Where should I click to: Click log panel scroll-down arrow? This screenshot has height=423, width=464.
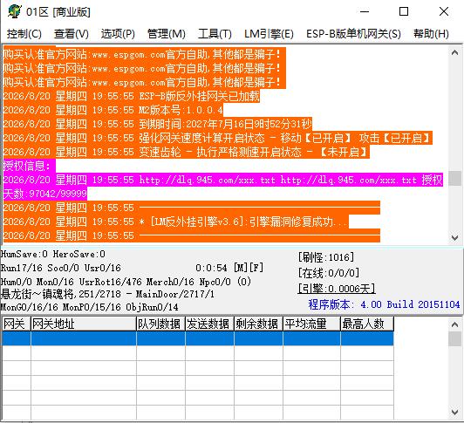(x=454, y=237)
